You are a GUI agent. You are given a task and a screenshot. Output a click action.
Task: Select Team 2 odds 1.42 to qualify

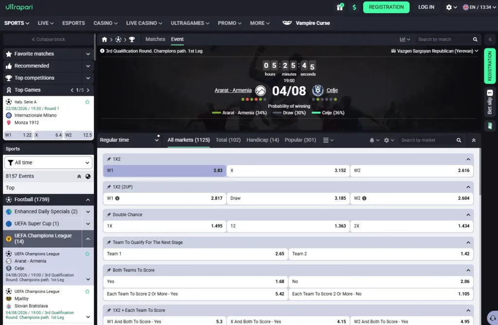click(381, 254)
